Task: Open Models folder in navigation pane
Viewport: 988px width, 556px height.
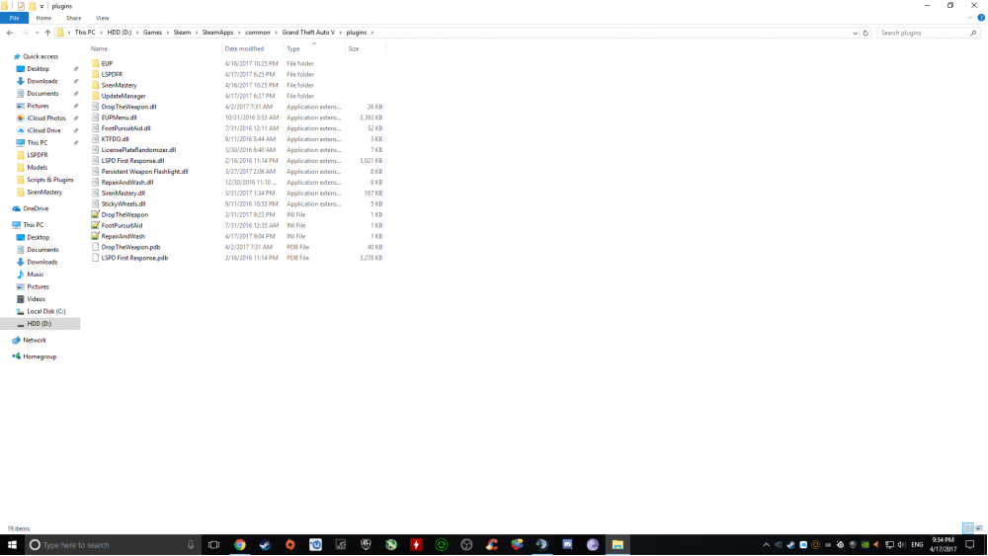Action: (37, 168)
